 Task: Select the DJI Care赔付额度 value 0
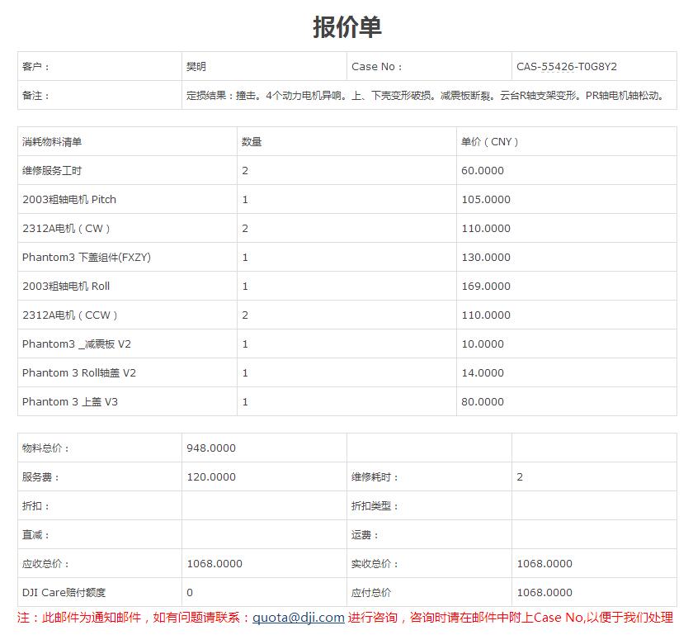[190, 593]
